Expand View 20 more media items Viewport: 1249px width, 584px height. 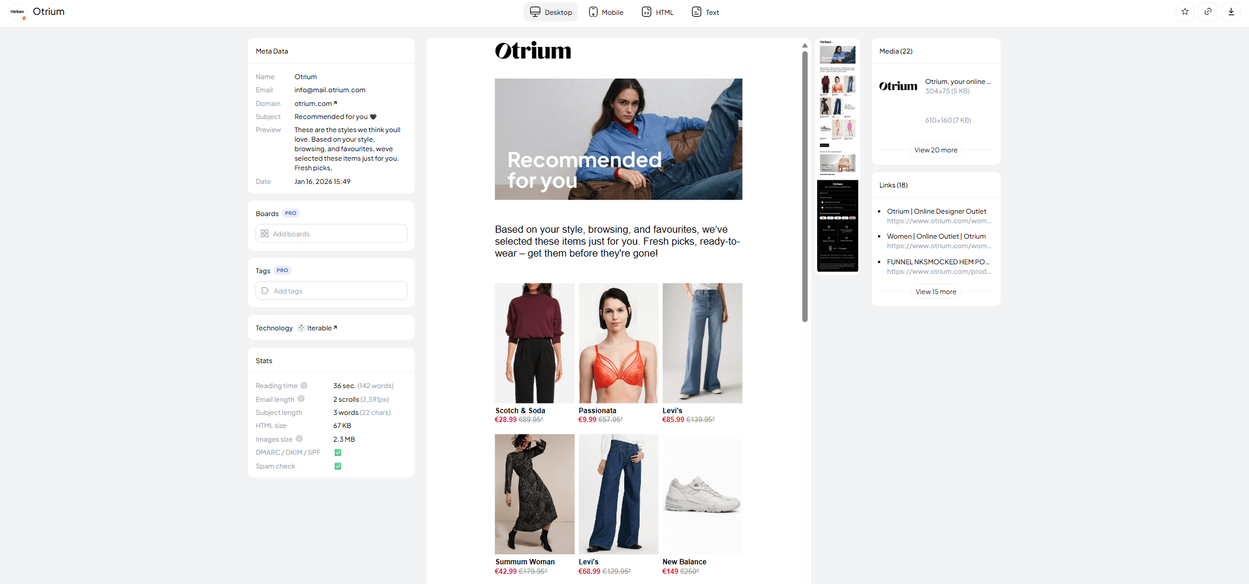point(935,149)
